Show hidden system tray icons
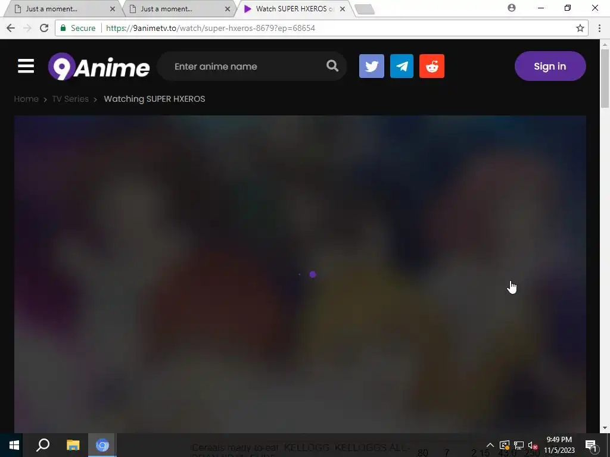The width and height of the screenshot is (610, 457). [490, 445]
